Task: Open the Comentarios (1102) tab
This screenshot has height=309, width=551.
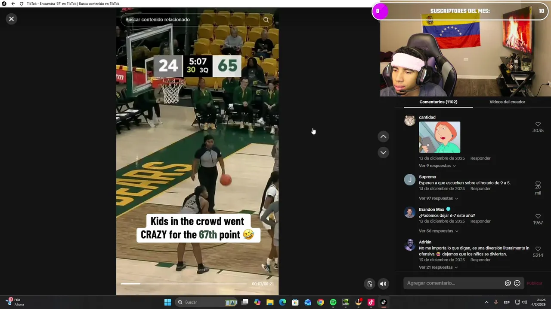Action: 438,102
